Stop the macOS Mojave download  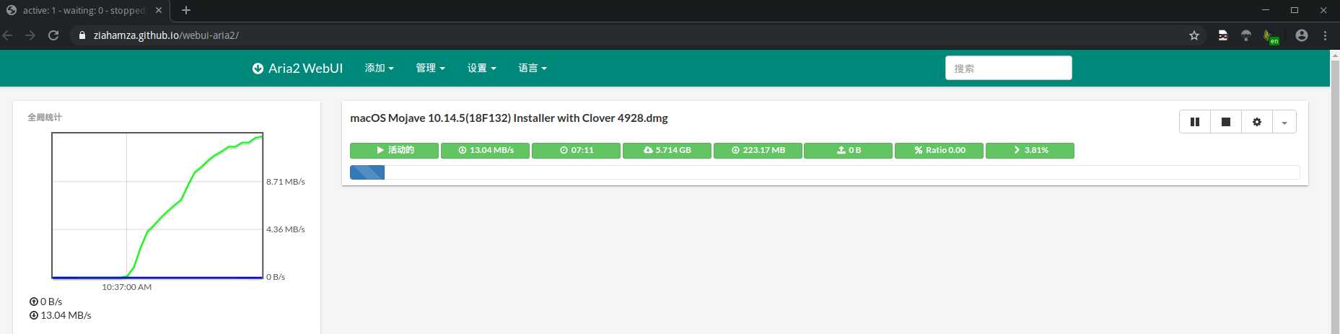1225,122
